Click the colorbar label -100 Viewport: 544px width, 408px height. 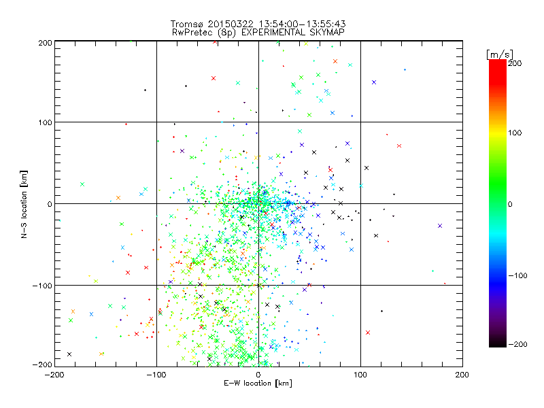(517, 275)
